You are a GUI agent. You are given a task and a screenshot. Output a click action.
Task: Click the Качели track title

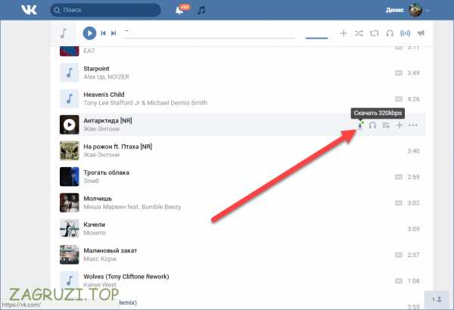tap(95, 225)
